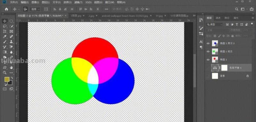Toggle the Auto-Select checkbox in options bar

click(25, 9)
